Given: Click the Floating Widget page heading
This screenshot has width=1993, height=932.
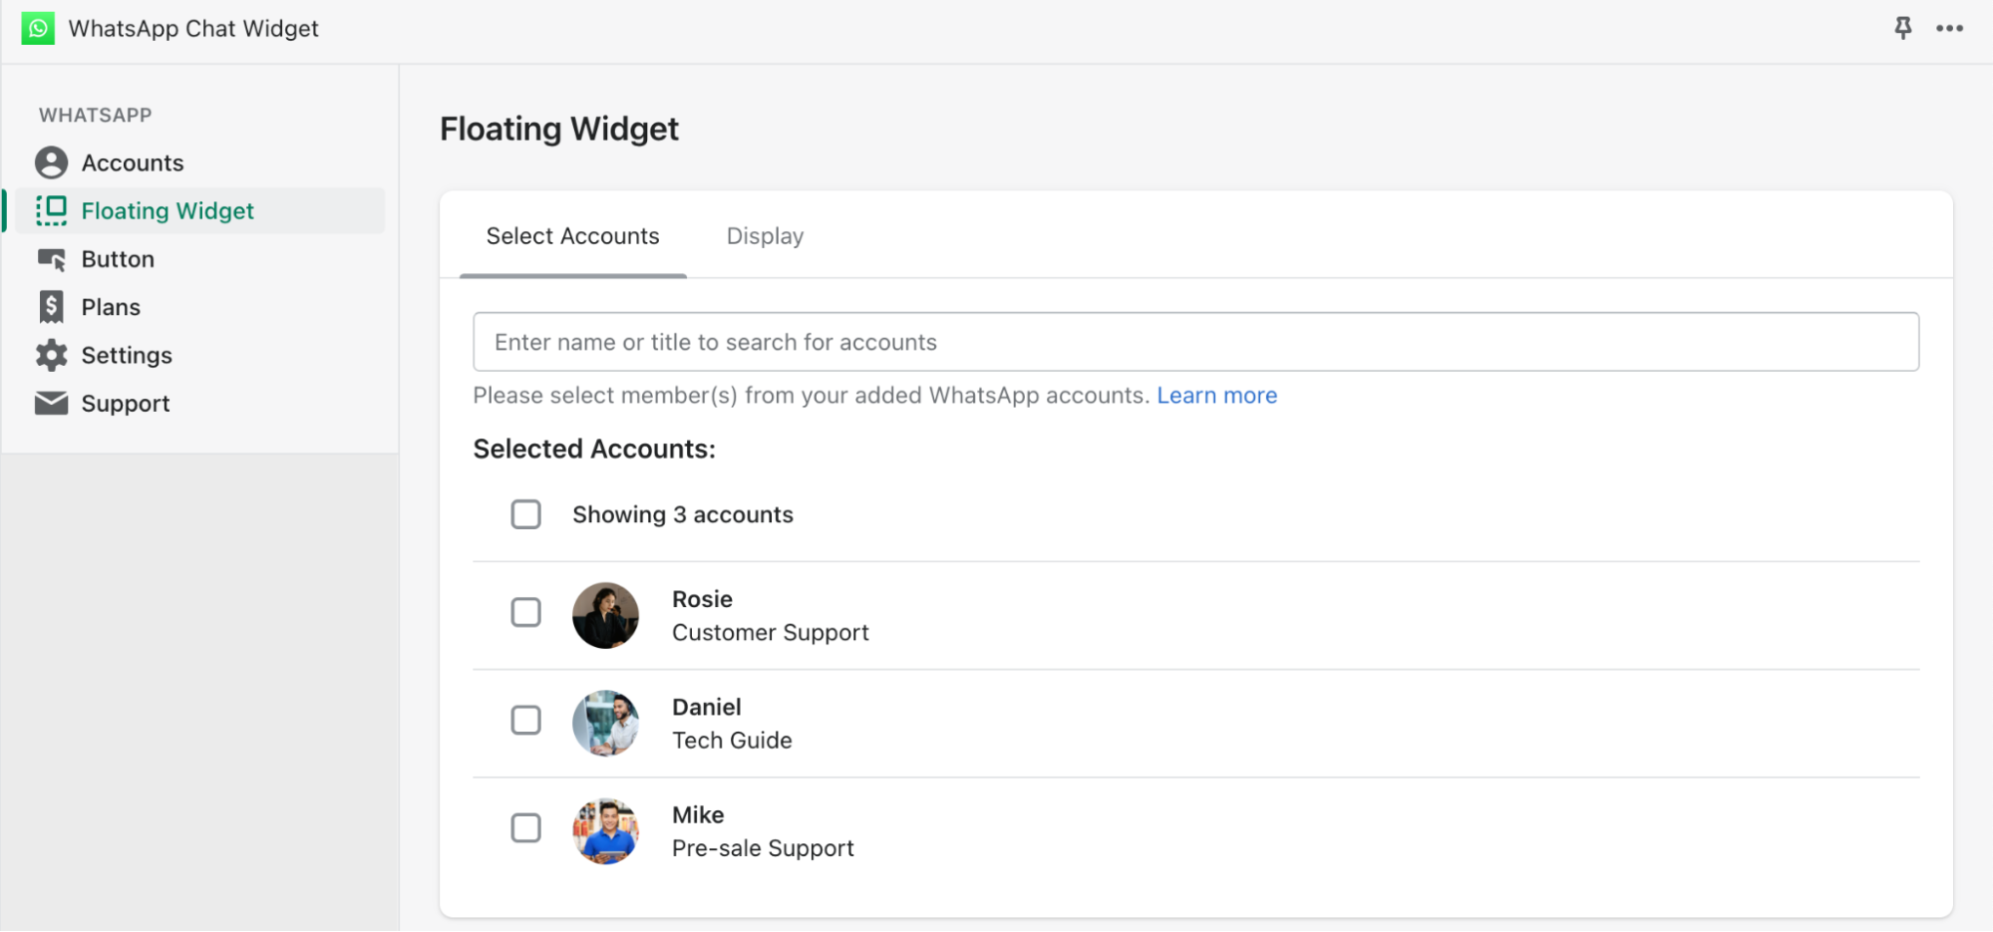Looking at the screenshot, I should (x=559, y=129).
